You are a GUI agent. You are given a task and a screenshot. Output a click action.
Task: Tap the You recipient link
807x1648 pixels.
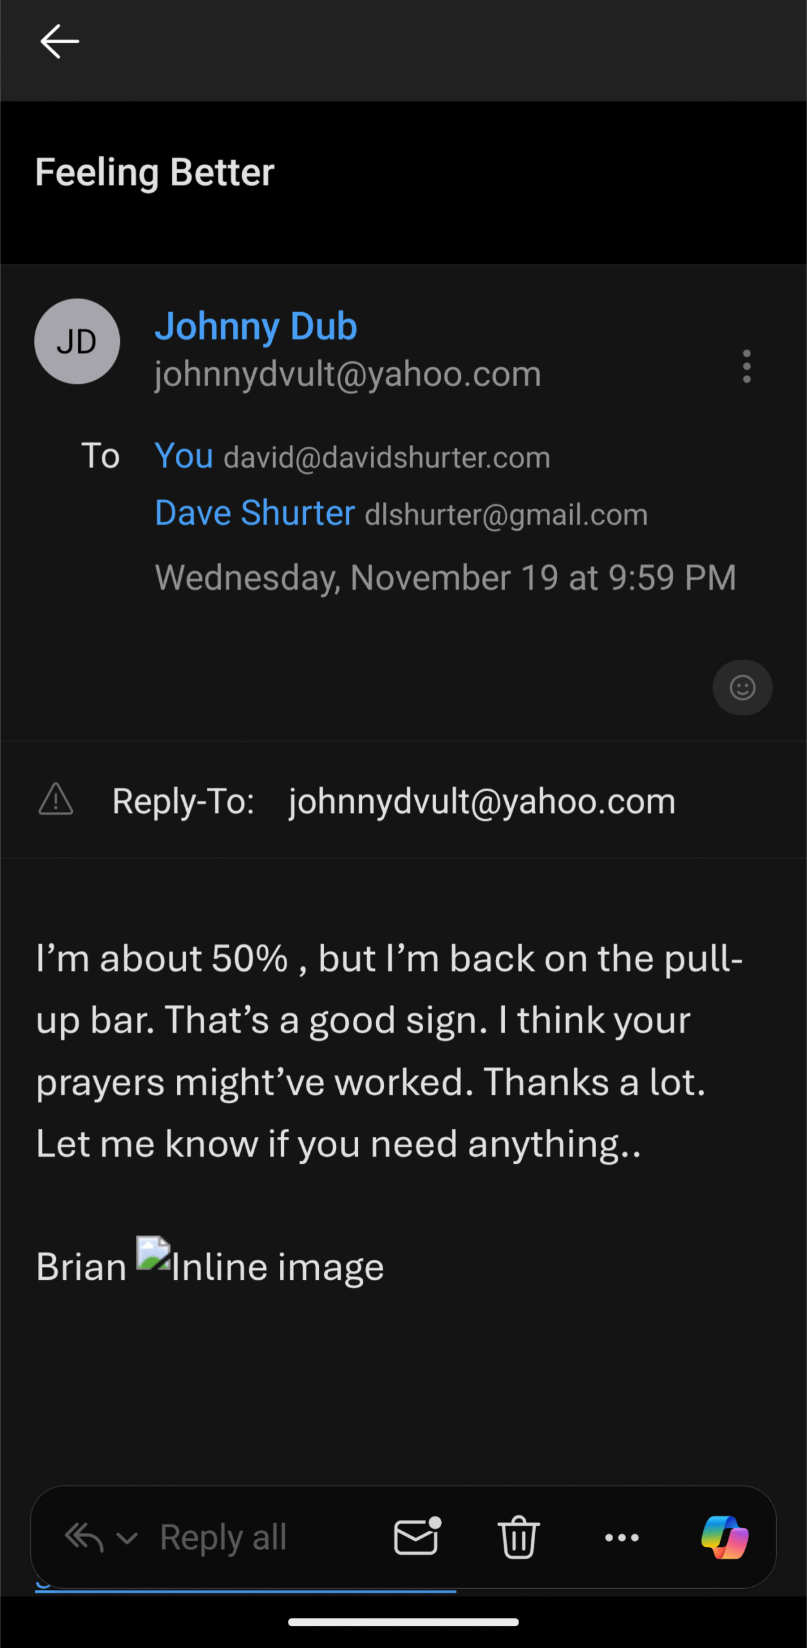[x=184, y=456]
